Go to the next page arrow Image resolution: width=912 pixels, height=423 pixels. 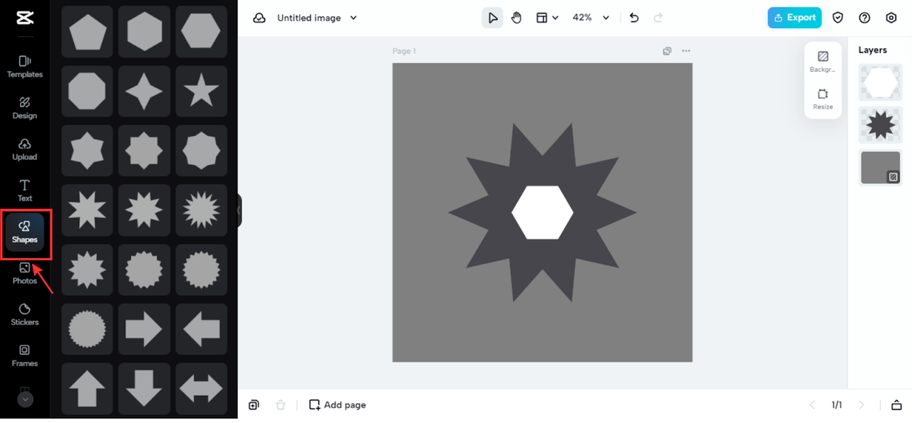(x=861, y=405)
